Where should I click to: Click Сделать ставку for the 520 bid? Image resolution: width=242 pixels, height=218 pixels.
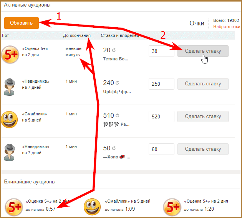coord(203,116)
